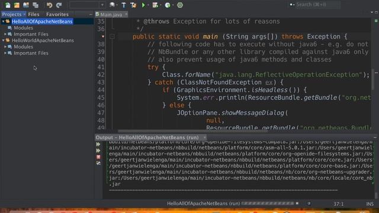Click line number 42 in the gutter

(x=101, y=75)
